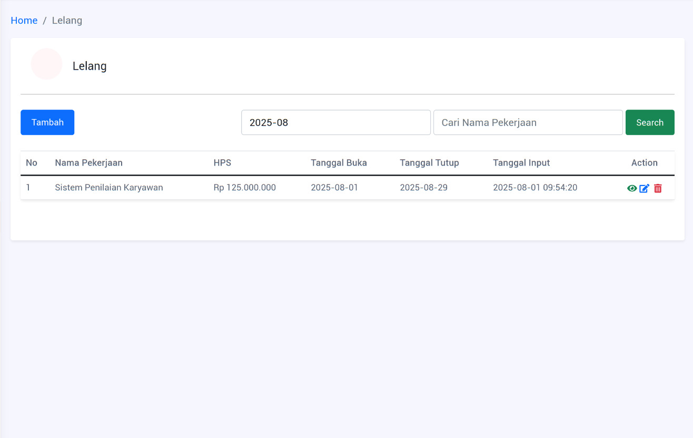The image size is (693, 438).
Task: Click the Lelang breadcrumb item
Action: tap(67, 21)
